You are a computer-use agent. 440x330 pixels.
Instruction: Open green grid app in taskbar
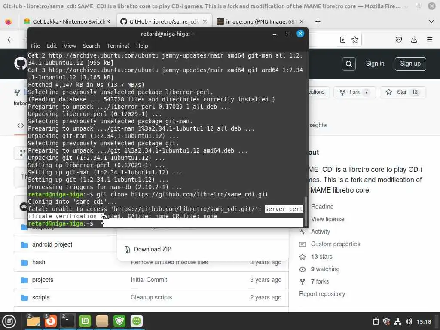point(137,321)
